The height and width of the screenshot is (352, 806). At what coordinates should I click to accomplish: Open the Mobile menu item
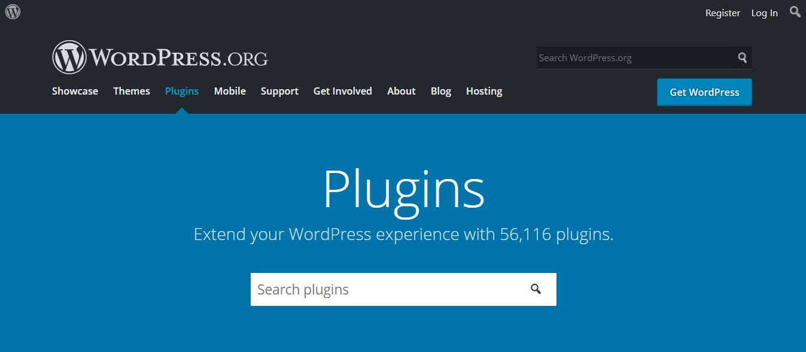tap(230, 91)
